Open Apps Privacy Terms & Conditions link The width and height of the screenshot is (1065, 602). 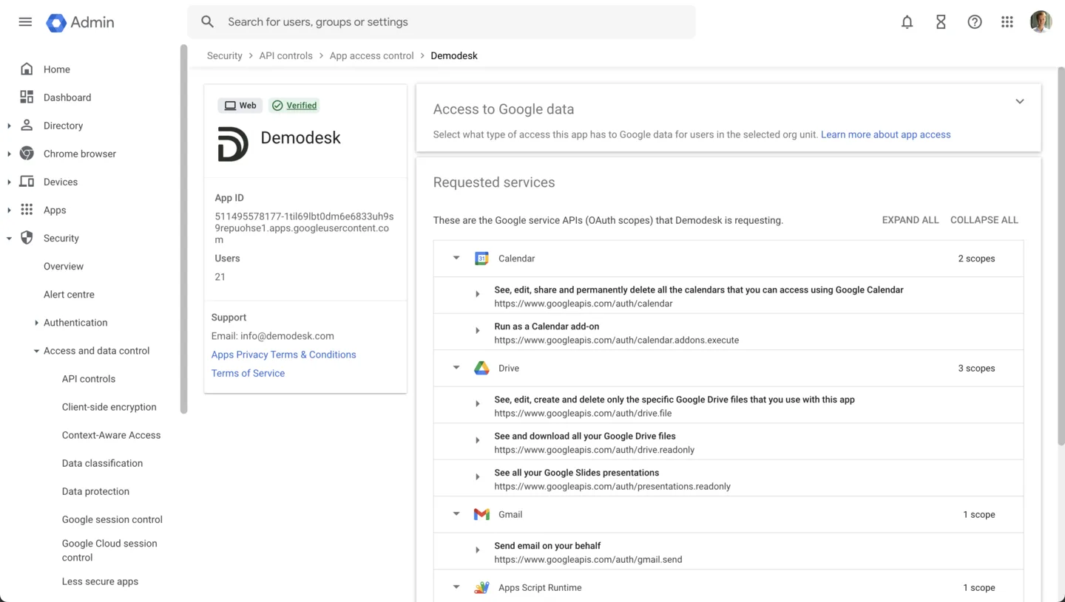click(284, 355)
